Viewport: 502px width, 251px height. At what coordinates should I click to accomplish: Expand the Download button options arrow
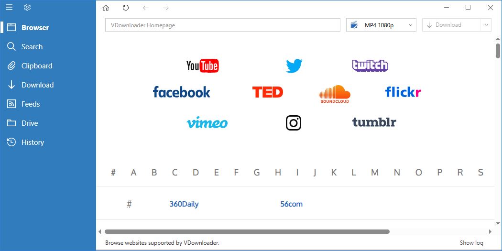486,25
